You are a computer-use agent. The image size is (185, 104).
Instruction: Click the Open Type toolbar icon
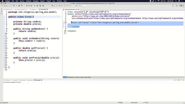(52, 6)
